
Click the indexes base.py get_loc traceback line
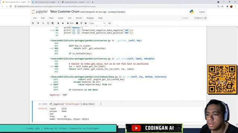108,77
